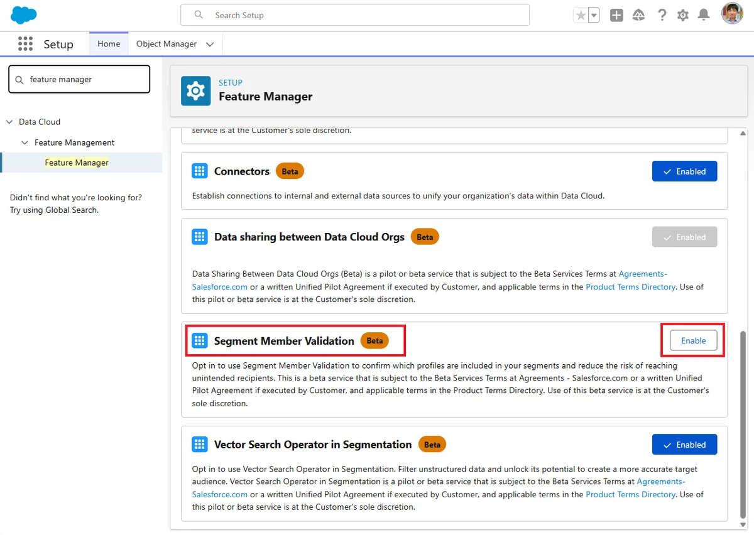Collapse the Feature Management tree node
The image size is (754, 535).
pyautogui.click(x=25, y=143)
